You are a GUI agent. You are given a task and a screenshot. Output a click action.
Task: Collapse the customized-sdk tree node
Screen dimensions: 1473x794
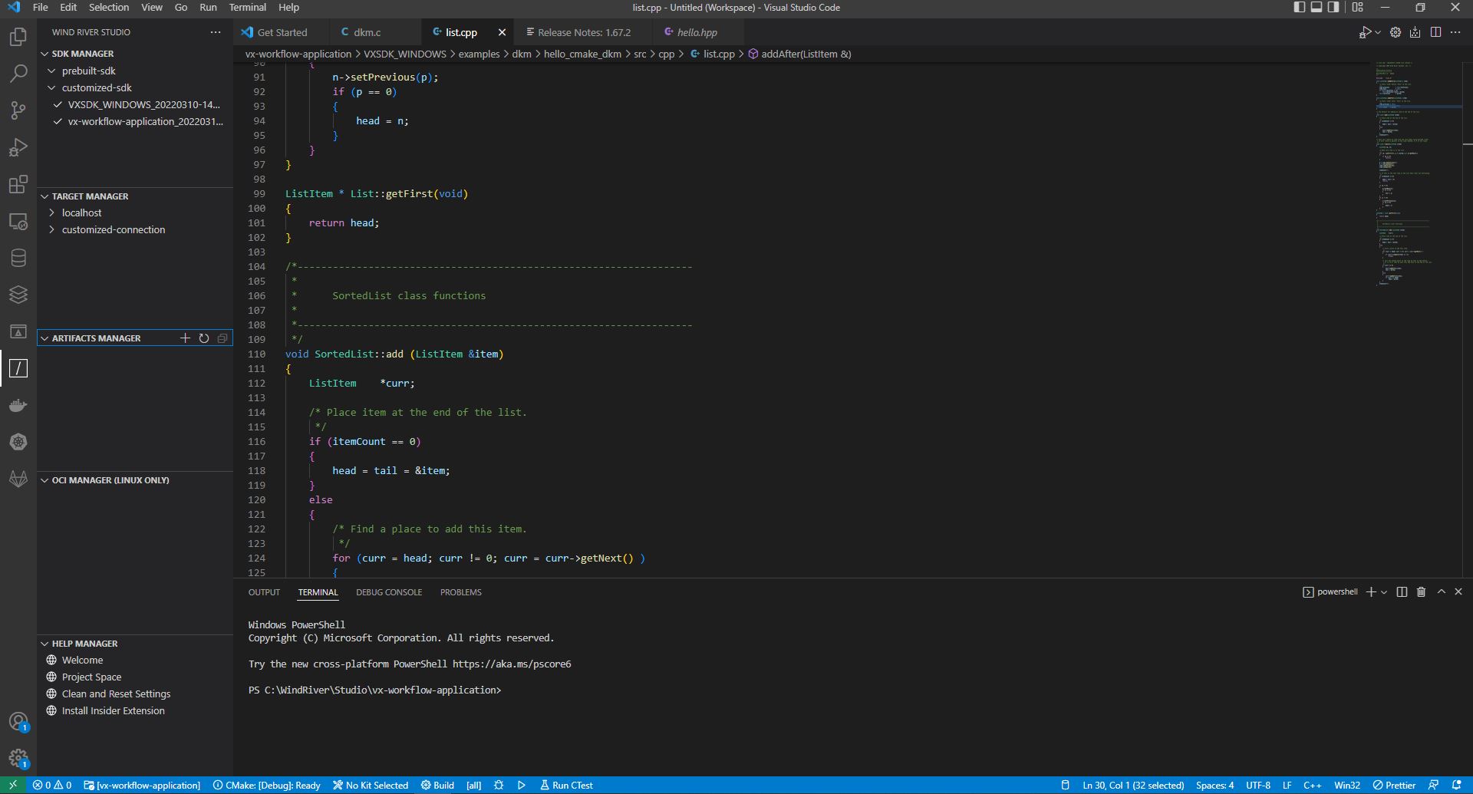(x=52, y=87)
